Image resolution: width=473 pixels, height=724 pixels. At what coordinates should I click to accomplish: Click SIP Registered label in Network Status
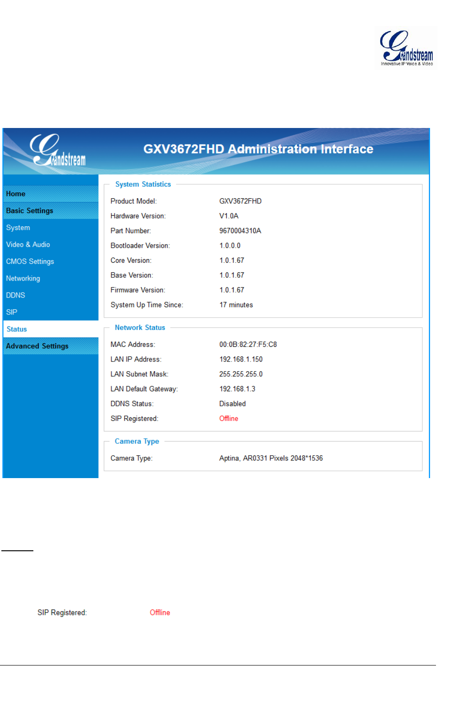[134, 419]
